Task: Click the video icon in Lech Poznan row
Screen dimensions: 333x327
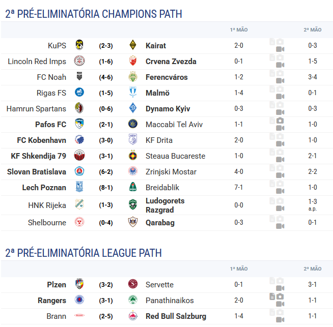Action: point(280,191)
